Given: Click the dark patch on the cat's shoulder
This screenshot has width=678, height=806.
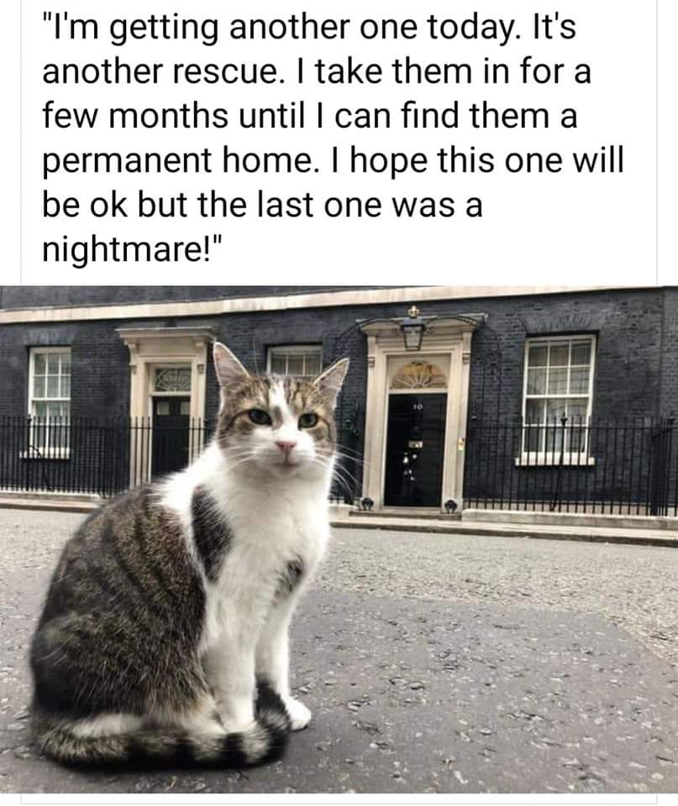Looking at the screenshot, I should point(211,531).
